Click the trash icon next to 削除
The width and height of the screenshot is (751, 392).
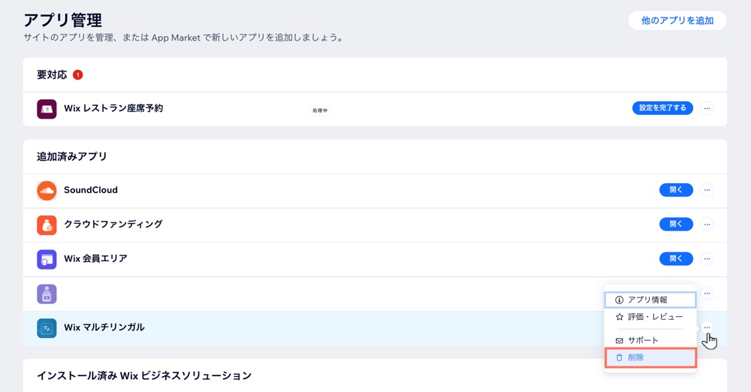coord(619,357)
